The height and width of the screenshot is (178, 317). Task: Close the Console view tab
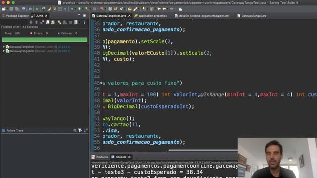pos(129,157)
